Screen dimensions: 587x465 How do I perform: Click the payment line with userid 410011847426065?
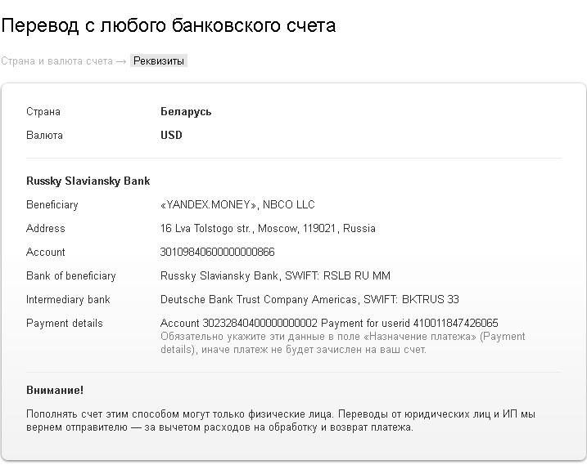tap(329, 324)
